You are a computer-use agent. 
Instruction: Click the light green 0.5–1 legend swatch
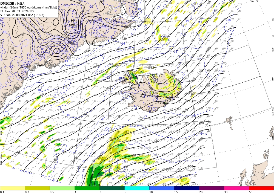click(x=62, y=188)
